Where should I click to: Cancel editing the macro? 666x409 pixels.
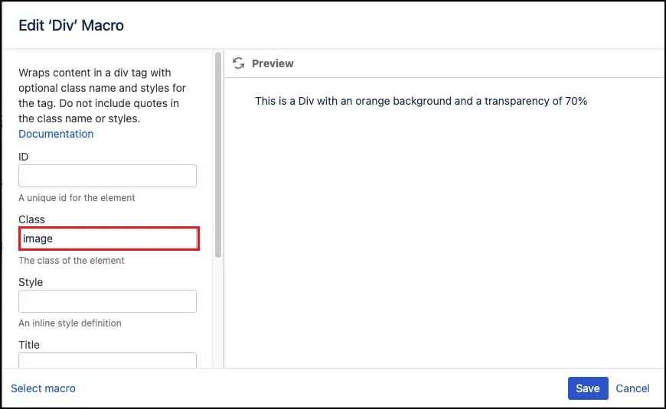pyautogui.click(x=632, y=388)
